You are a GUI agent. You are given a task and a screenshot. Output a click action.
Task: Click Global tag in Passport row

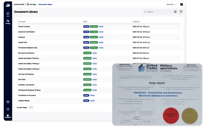tap(101, 37)
